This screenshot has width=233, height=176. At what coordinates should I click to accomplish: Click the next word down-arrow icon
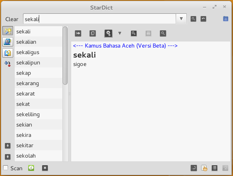pyautogui.click(x=8, y=156)
